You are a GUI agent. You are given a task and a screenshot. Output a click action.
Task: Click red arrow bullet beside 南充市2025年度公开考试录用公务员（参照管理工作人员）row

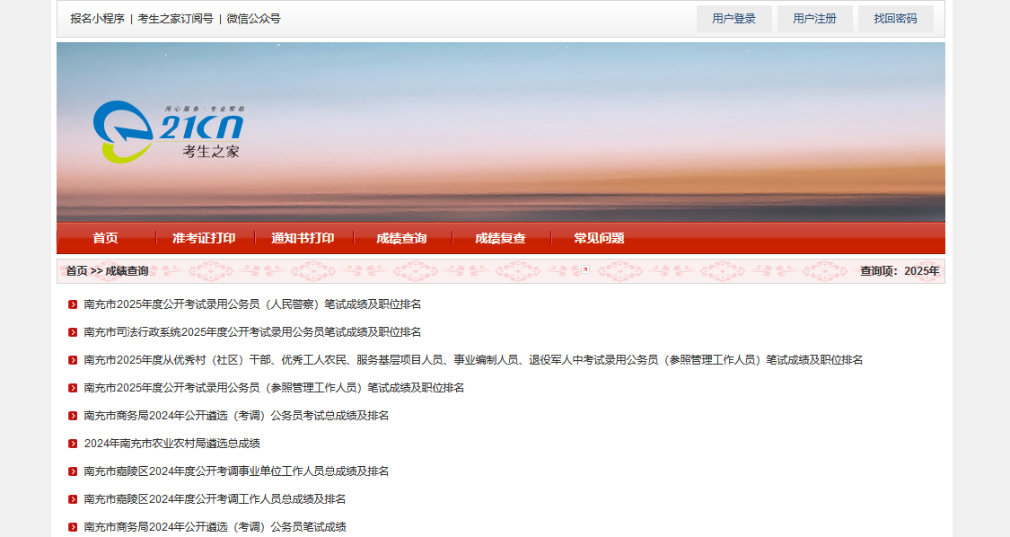(73, 388)
